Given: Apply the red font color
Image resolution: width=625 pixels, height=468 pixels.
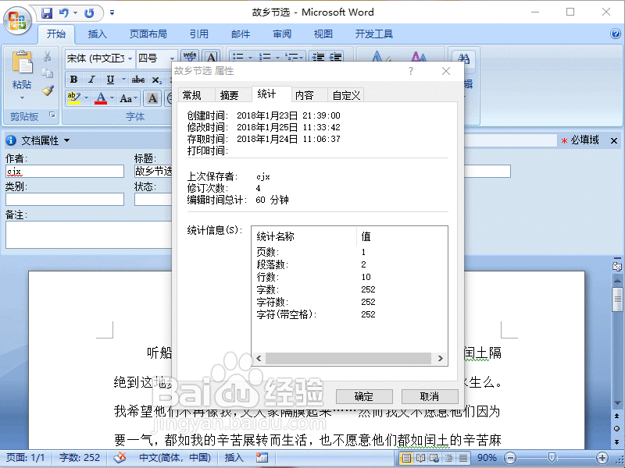Looking at the screenshot, I should click(x=101, y=98).
